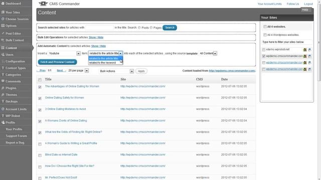This screenshot has width=321, height=180.
Task: Select the Posts radio button
Action: coord(139,27)
